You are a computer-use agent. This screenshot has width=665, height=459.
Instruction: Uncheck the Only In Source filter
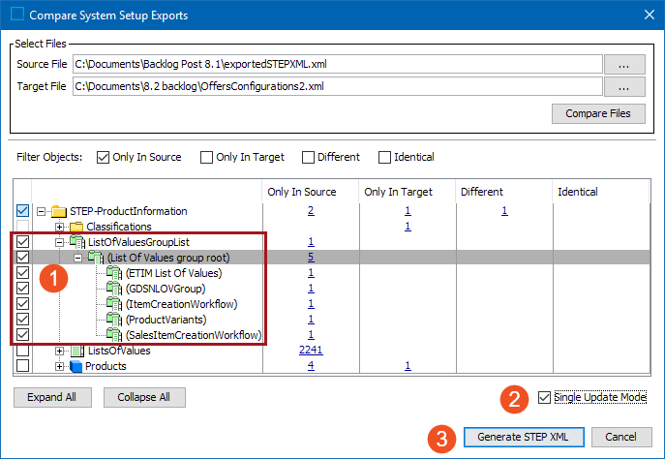104,157
